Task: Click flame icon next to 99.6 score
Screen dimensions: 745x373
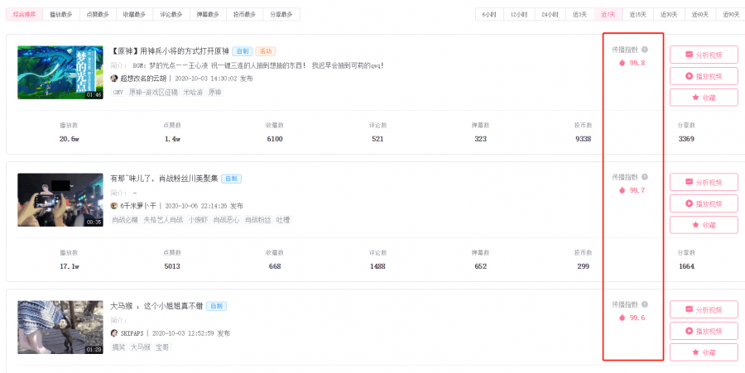Action: tap(622, 318)
